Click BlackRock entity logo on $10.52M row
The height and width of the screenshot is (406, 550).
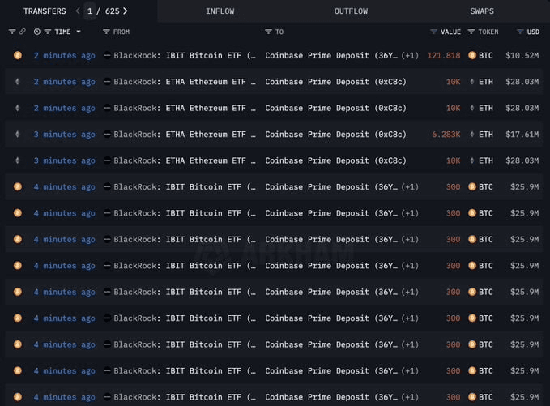(108, 55)
